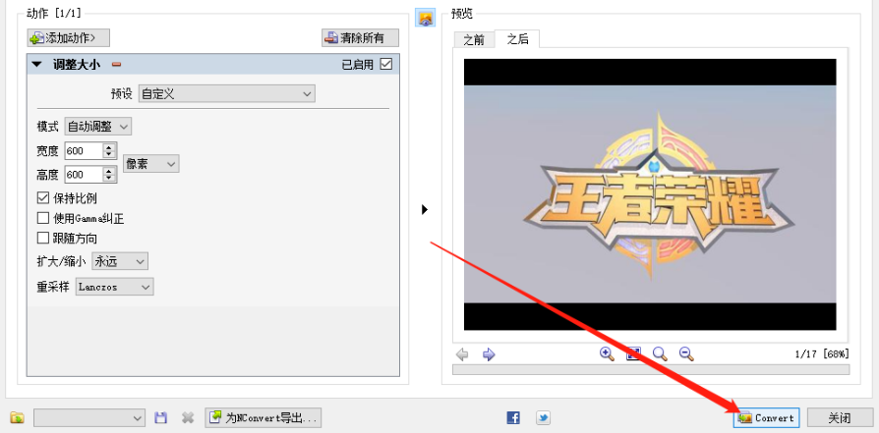This screenshot has width=879, height=433.
Task: Open the 扩大/缩小 dropdown
Action: 120,261
